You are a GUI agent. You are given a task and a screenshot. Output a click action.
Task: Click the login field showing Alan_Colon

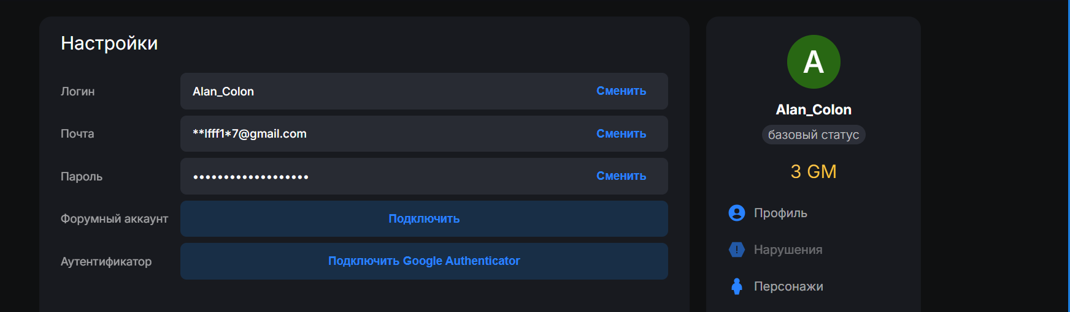(x=424, y=91)
